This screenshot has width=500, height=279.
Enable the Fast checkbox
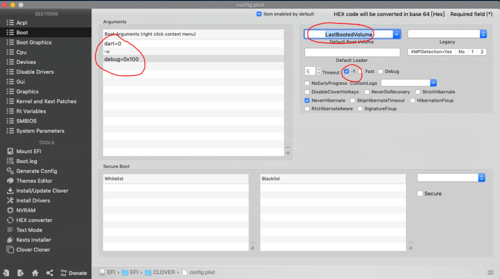[x=360, y=71]
